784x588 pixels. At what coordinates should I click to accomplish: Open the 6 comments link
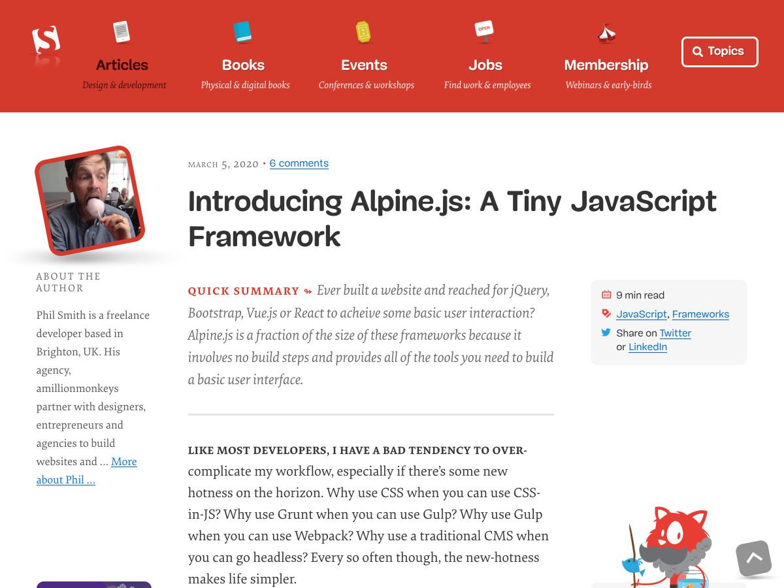click(299, 163)
